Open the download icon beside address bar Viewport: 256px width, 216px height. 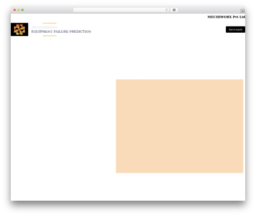tap(174, 10)
